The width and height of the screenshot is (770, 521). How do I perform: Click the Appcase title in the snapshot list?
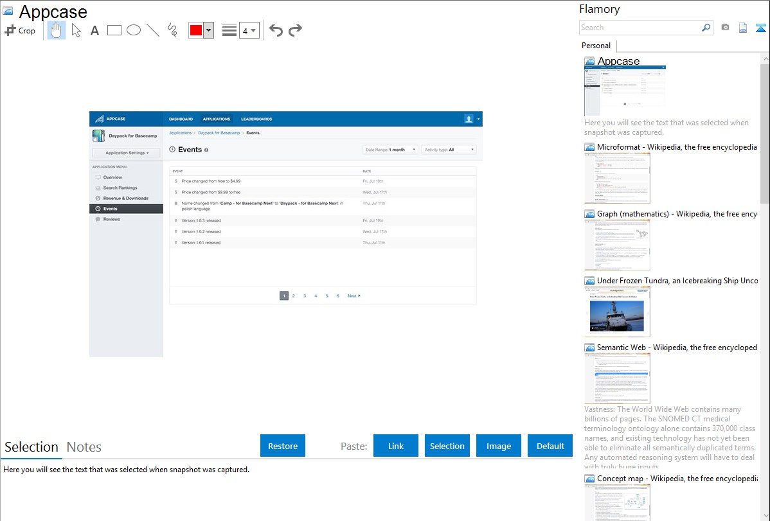(x=618, y=61)
